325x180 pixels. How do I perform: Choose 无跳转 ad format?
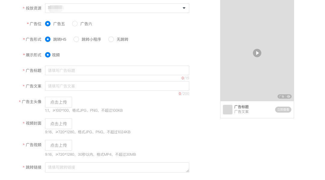(111, 39)
